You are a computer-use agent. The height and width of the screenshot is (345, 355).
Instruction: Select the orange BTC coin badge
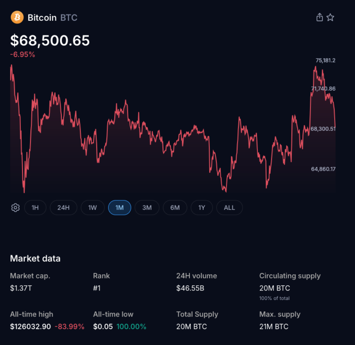pyautogui.click(x=16, y=17)
